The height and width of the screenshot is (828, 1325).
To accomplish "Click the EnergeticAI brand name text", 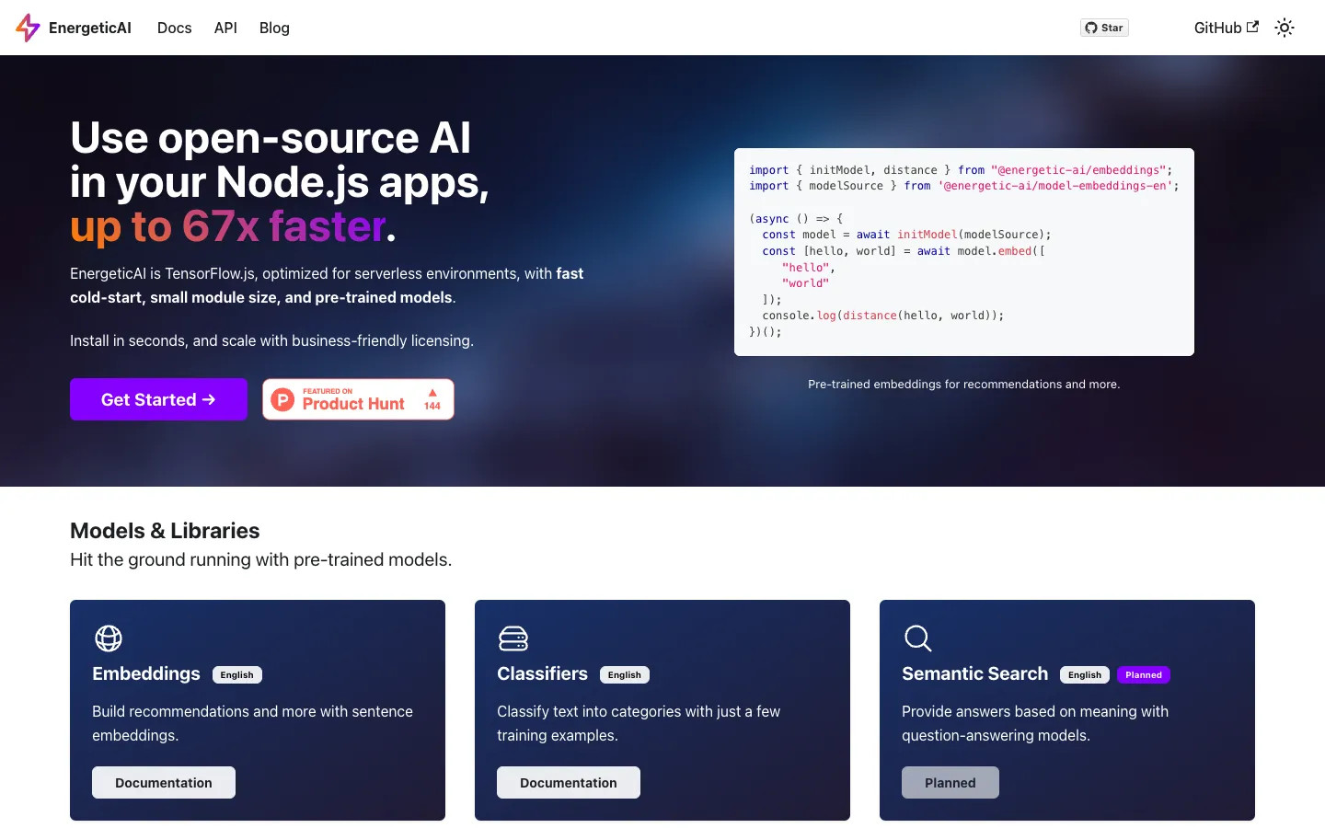I will (90, 28).
